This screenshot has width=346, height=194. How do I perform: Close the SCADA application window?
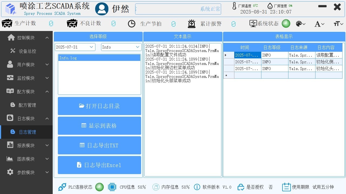click(x=337, y=7)
